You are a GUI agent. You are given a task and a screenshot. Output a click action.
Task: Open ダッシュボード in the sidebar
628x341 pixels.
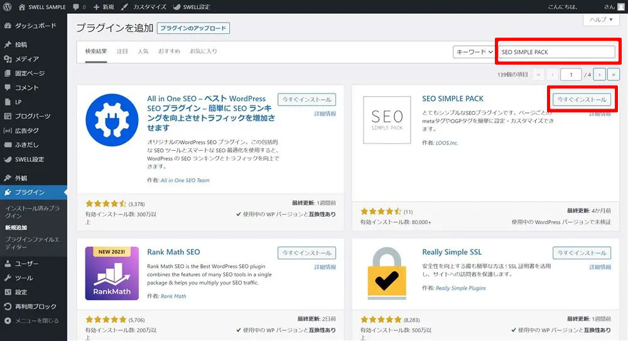(x=35, y=26)
